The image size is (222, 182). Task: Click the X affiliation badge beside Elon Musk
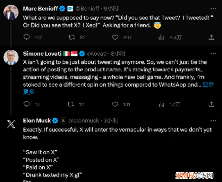click(63, 120)
